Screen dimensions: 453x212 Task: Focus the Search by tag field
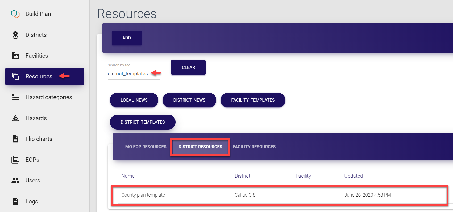click(x=128, y=74)
